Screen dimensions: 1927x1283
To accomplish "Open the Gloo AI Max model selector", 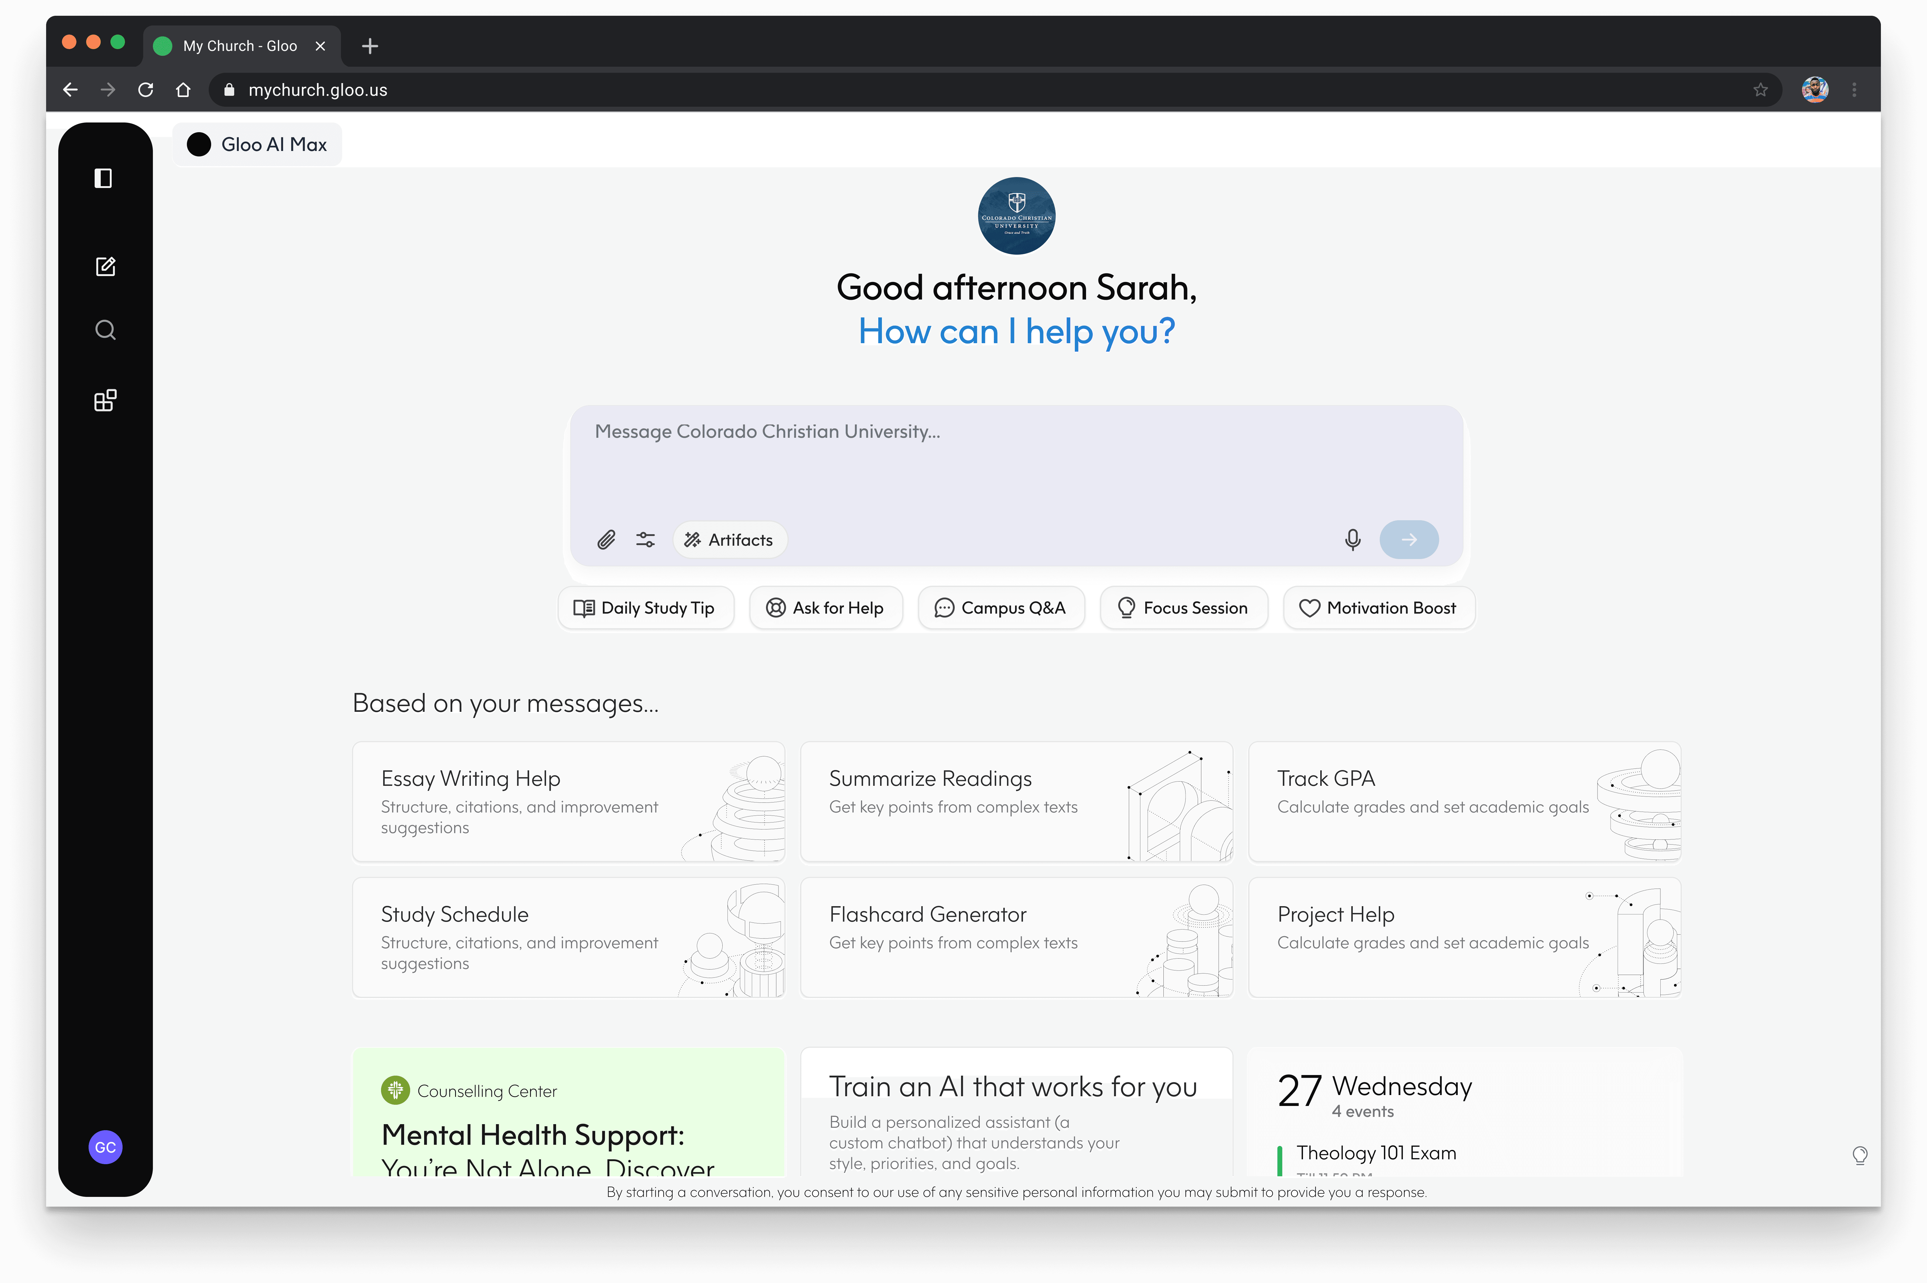I will pyautogui.click(x=257, y=145).
